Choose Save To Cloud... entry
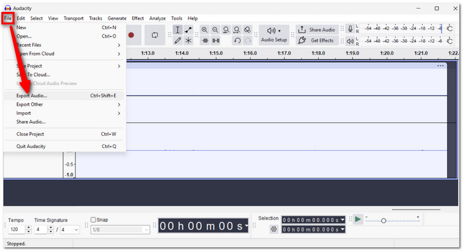Image resolution: width=463 pixels, height=251 pixels. tap(64, 75)
